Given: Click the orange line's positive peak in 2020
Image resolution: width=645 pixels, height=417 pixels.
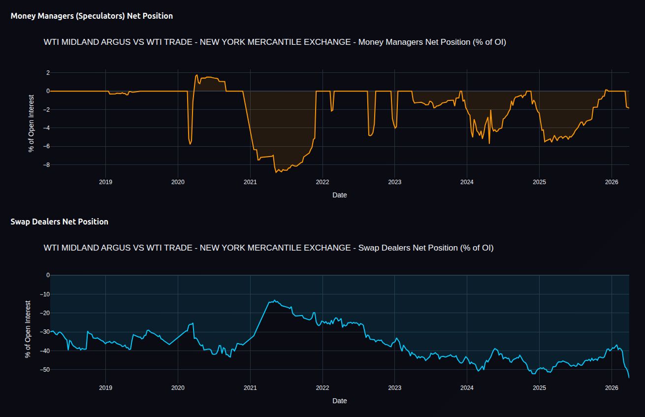Looking at the screenshot, I should coord(197,75).
